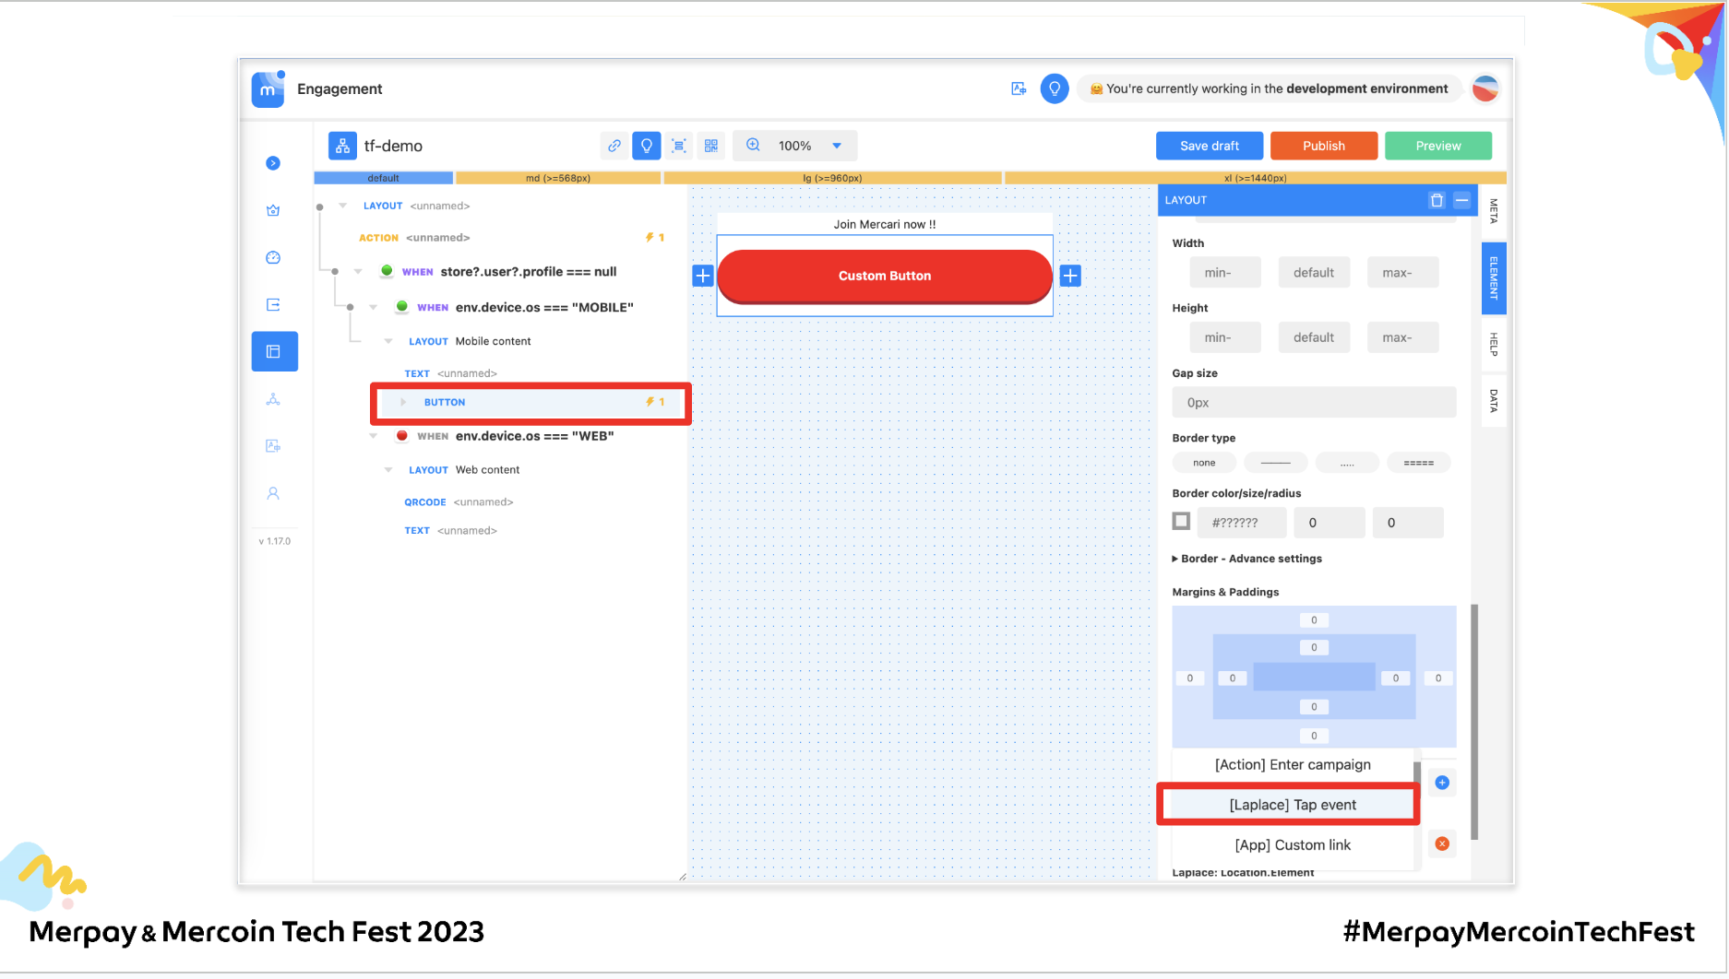Toggle the lightbulb tool in editor toolbar
This screenshot has height=979, width=1729.
[647, 146]
